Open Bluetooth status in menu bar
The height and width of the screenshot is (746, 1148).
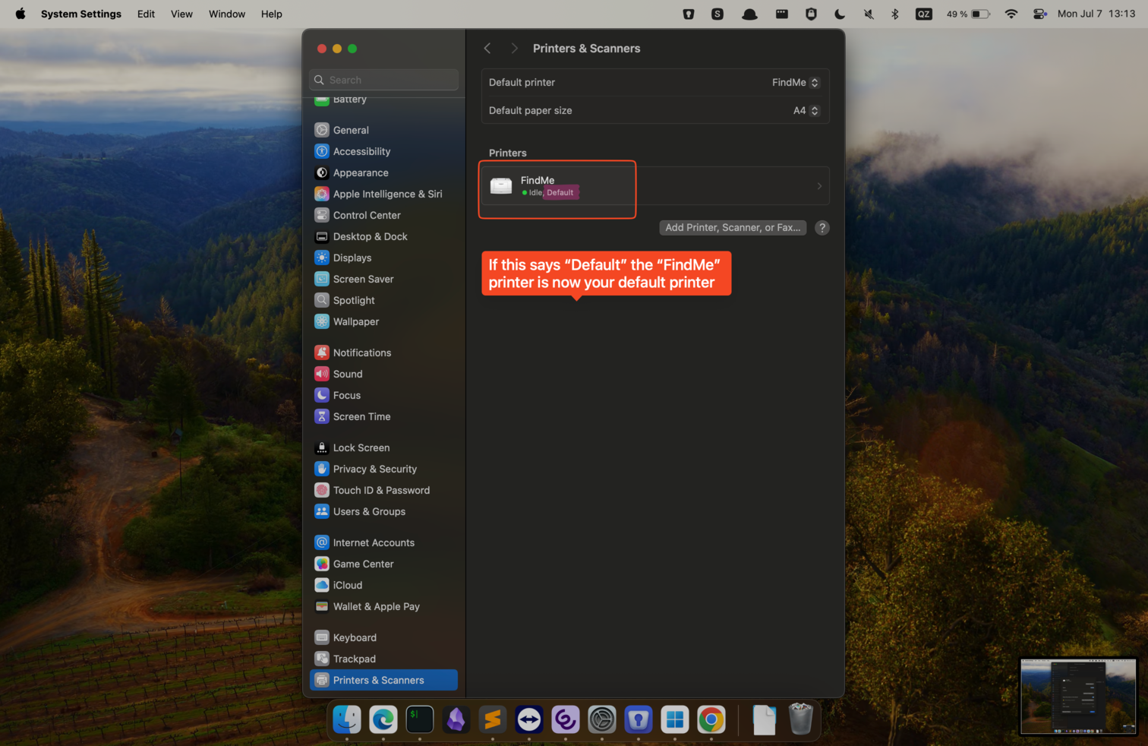pos(895,14)
